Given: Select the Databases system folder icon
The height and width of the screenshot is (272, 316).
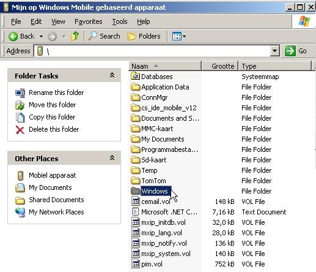Looking at the screenshot, I should 135,77.
